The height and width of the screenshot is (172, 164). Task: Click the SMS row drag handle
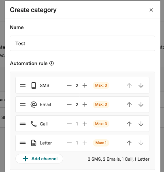coord(23,85)
